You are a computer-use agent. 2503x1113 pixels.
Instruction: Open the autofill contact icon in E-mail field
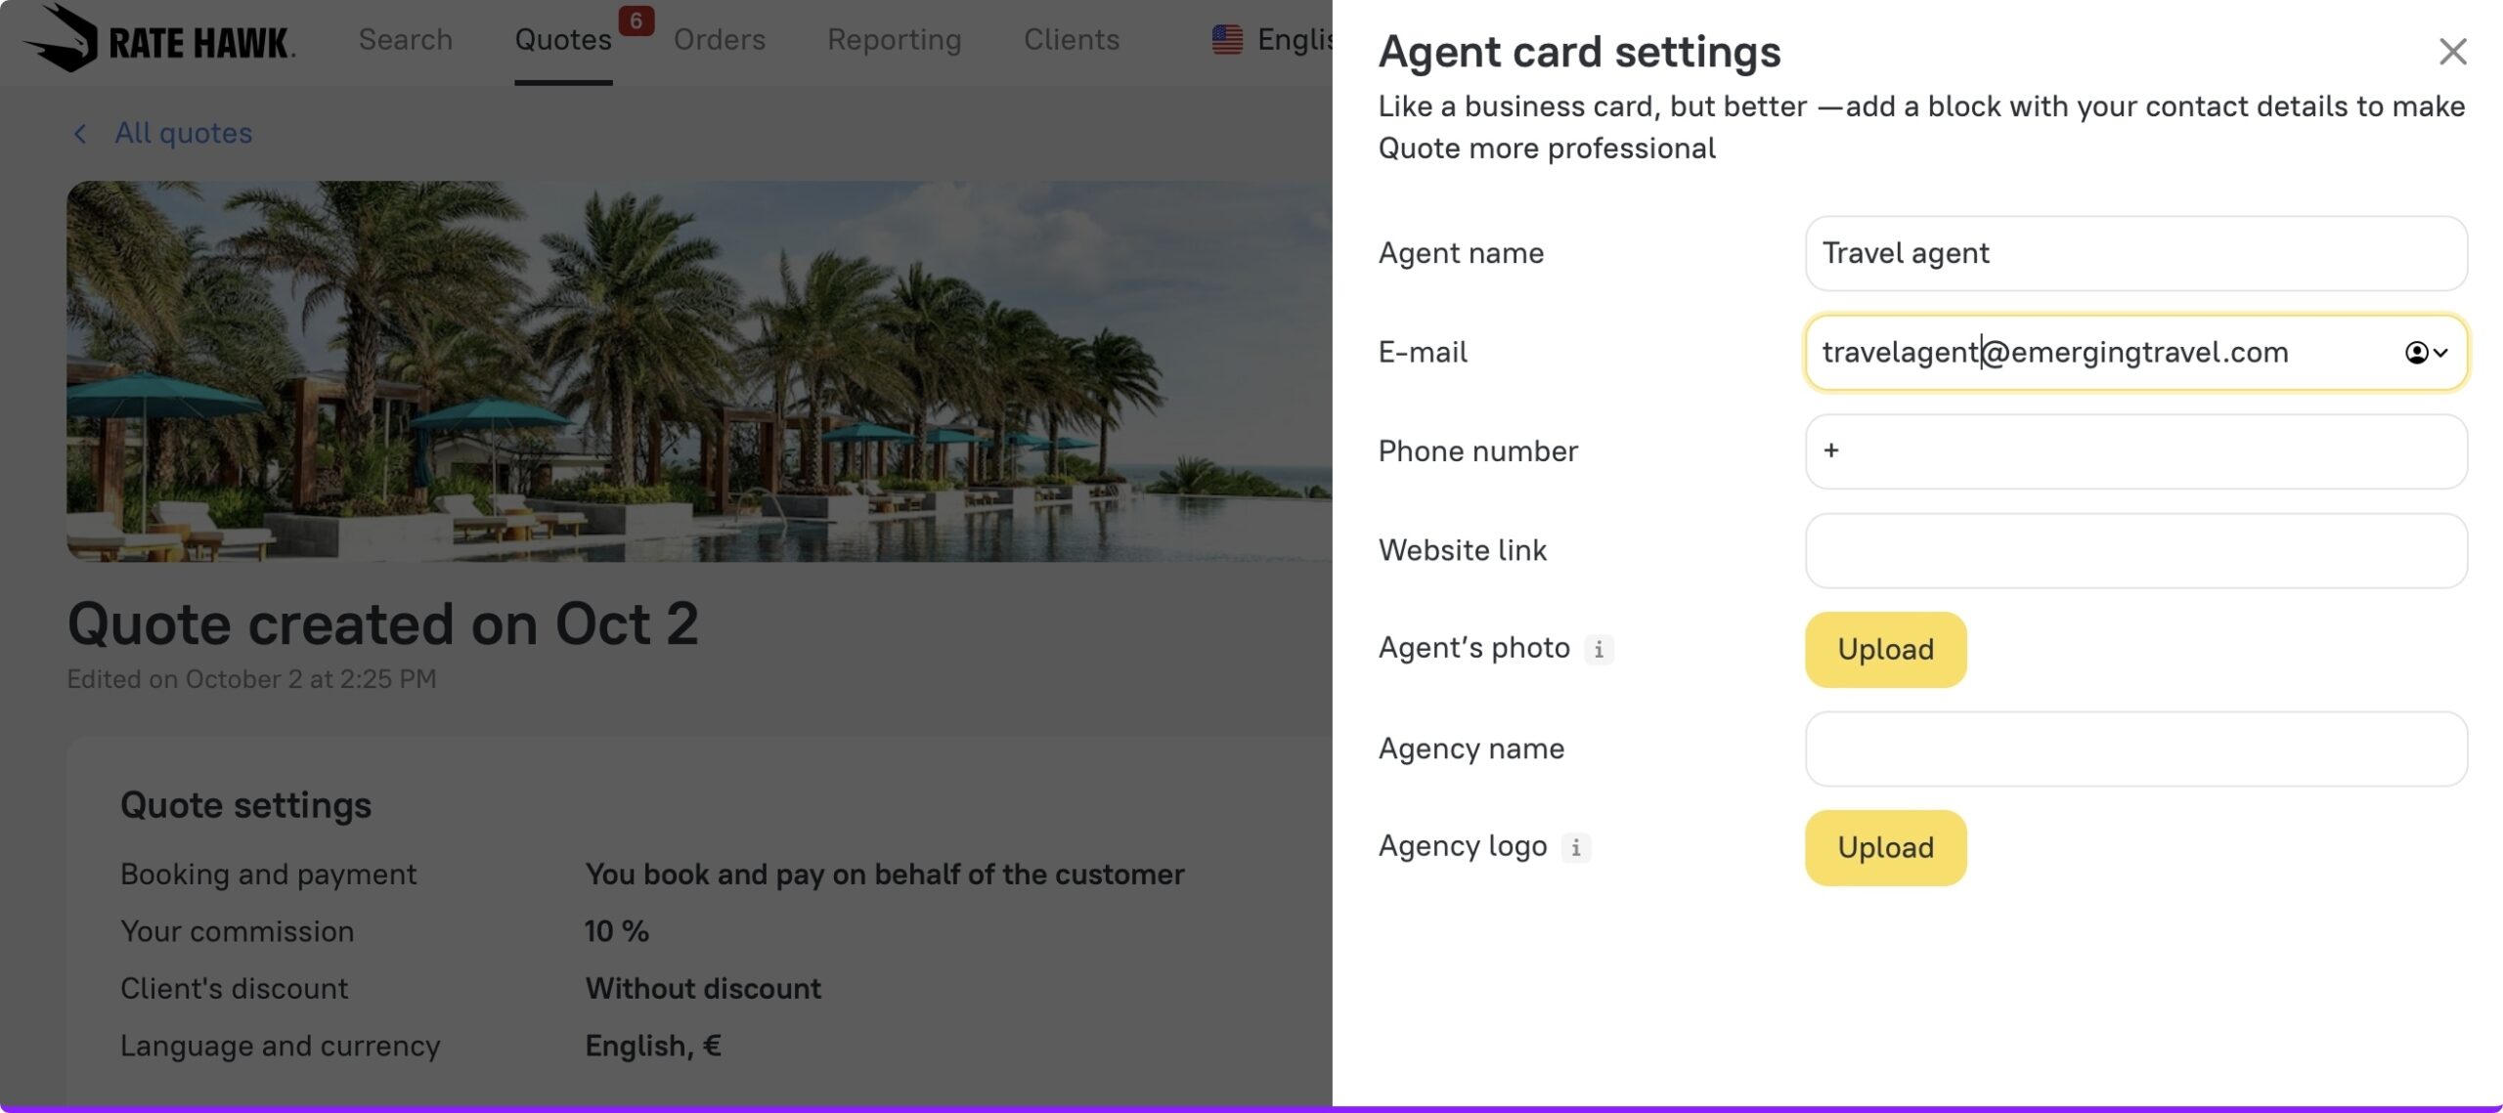coord(2426,353)
